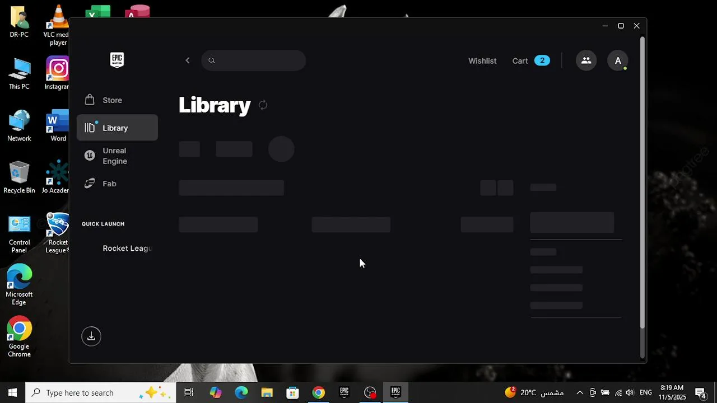Select Jo Academy desktop shortcut
717x403 pixels.
pos(56,177)
